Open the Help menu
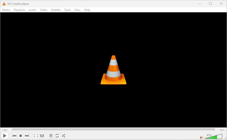The height and width of the screenshot is (140, 227). click(87, 10)
